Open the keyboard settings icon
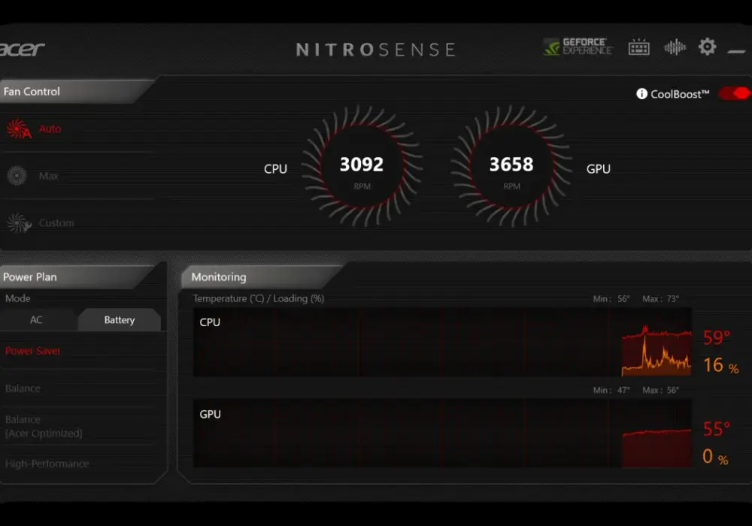This screenshot has height=526, width=752. (638, 47)
